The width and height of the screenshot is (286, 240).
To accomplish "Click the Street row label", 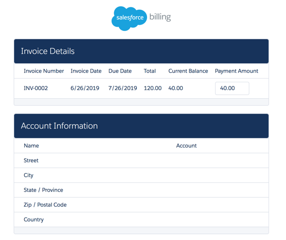I will 31,160.
